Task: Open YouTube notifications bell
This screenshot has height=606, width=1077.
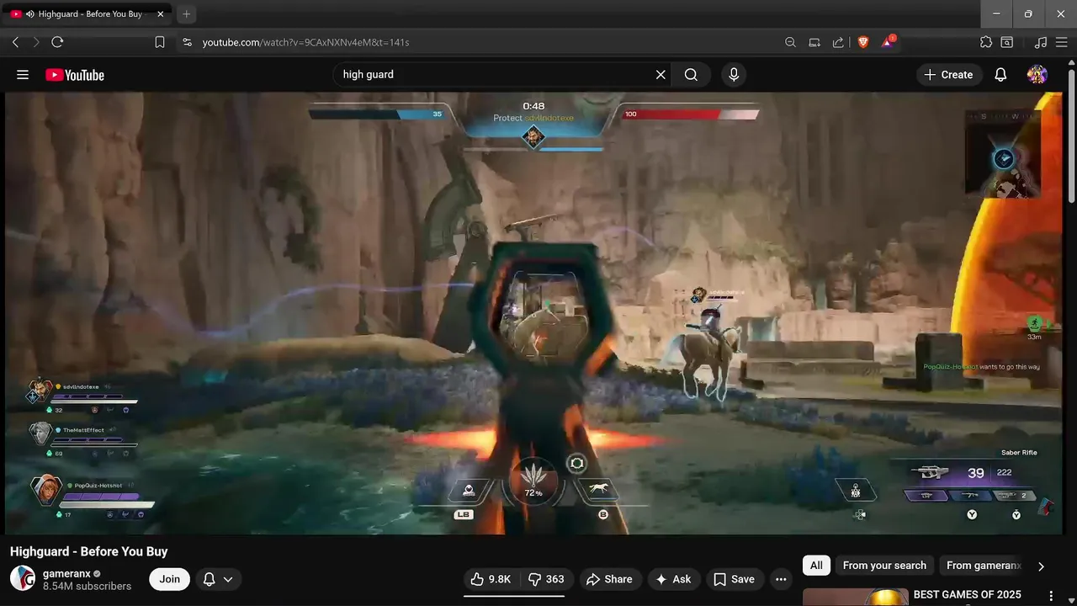Action: click(x=1000, y=75)
